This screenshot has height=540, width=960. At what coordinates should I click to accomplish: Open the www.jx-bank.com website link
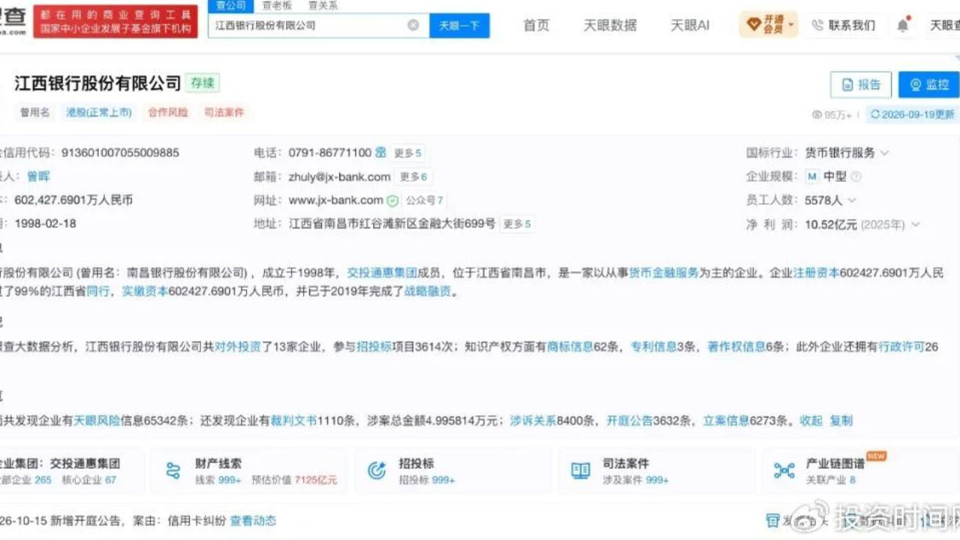click(336, 200)
